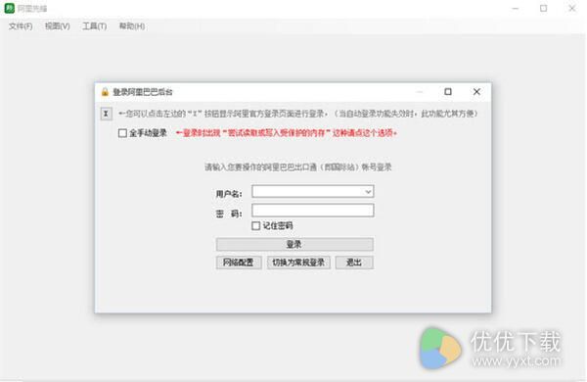This screenshot has height=382, width=587.
Task: Click the 请输入您要操作的阿里巴巴出口通 prompt text
Action: [x=298, y=167]
